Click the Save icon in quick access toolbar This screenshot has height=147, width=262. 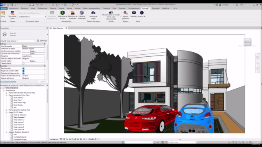(x=12, y=4)
